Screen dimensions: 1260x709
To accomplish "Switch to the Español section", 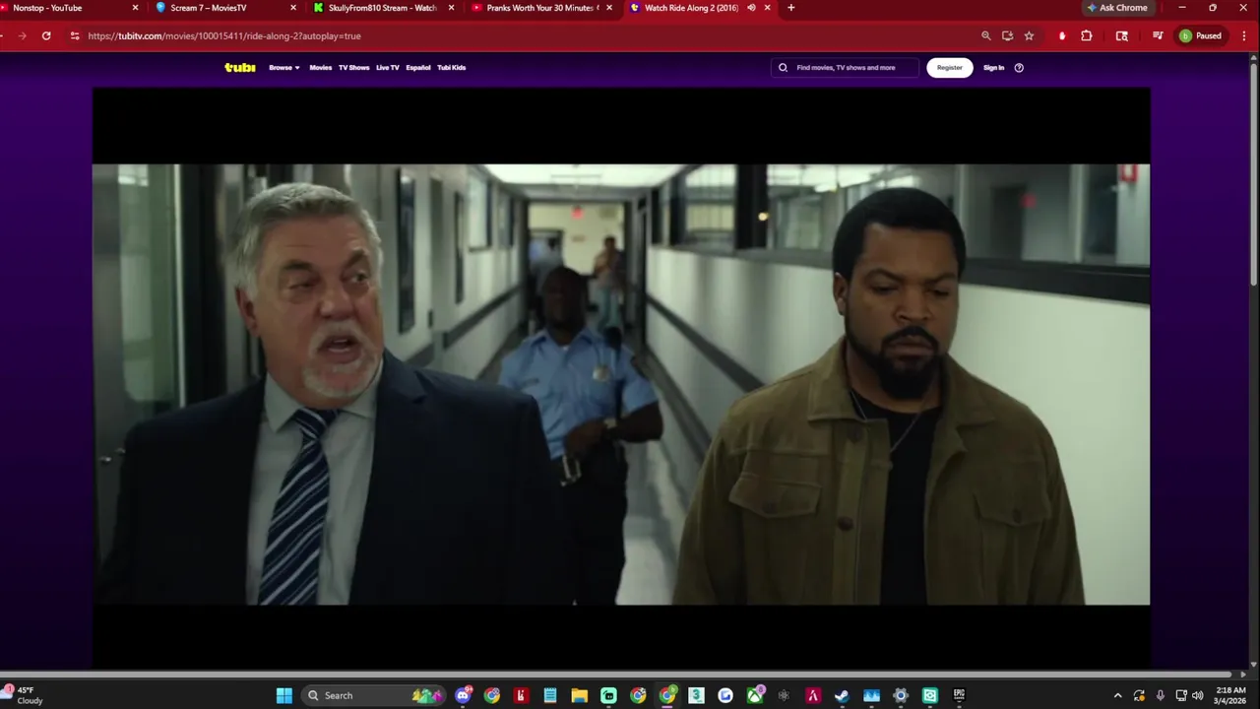I will 418,68.
